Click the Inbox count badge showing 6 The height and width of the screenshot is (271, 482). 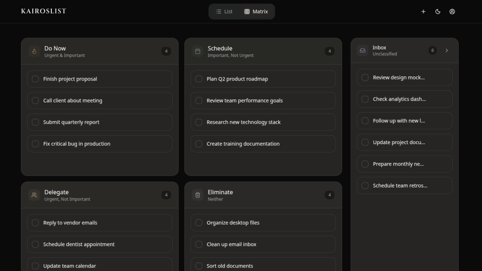click(x=432, y=50)
